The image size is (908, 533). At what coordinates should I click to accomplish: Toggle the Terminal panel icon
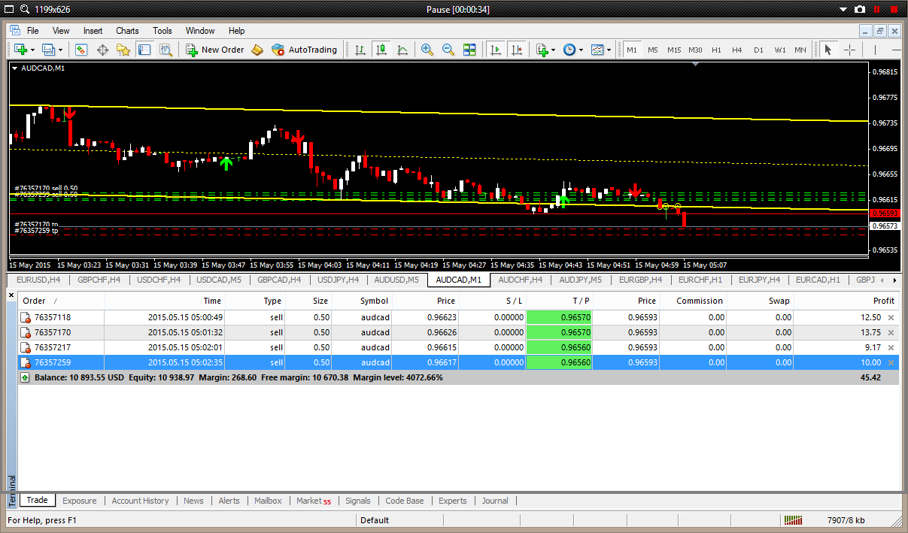tap(144, 50)
